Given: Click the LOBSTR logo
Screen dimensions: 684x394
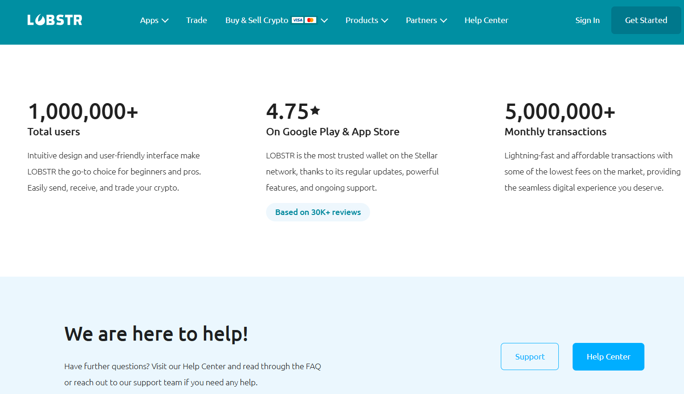Looking at the screenshot, I should tap(55, 20).
